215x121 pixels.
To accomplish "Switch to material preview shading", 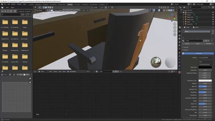I will pos(171,10).
